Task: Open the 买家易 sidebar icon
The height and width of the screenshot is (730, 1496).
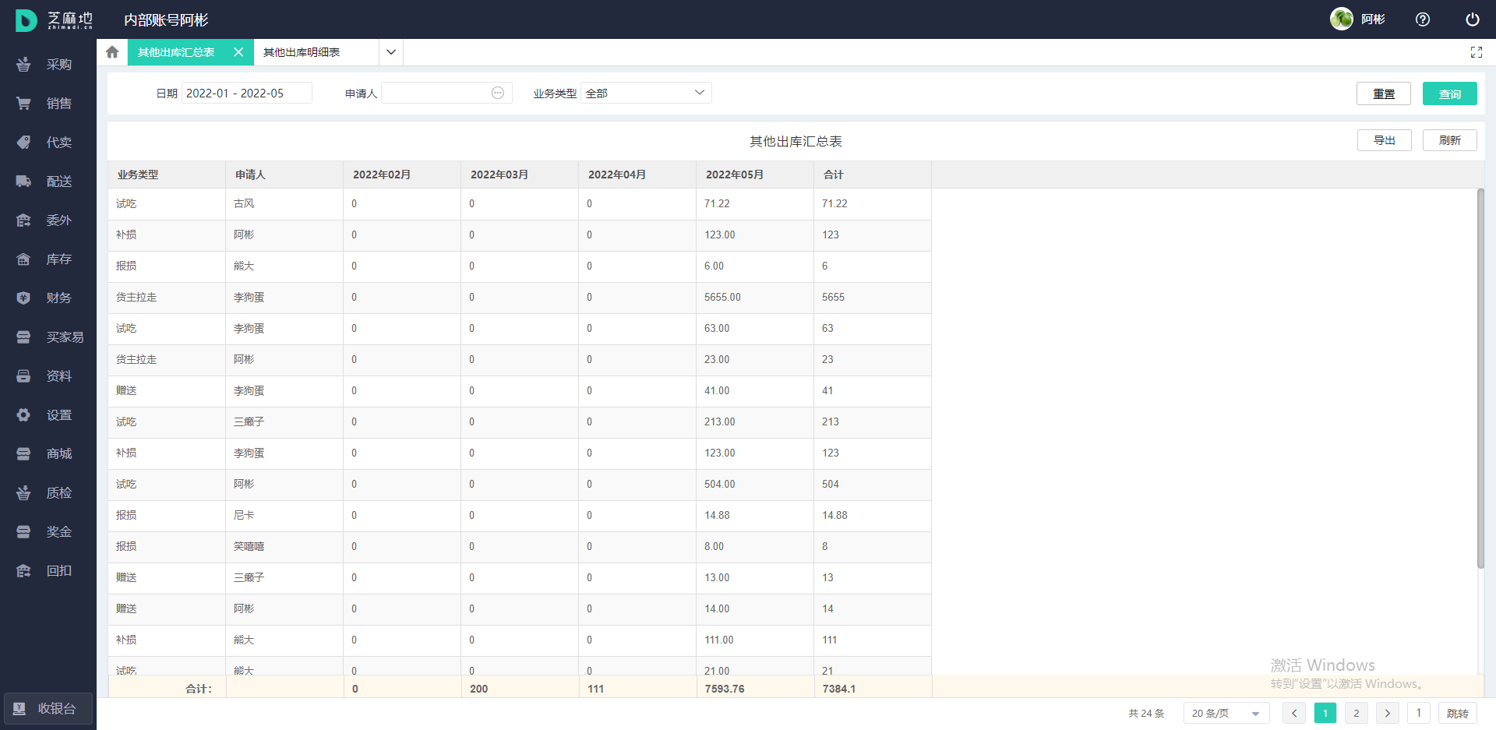Action: [23, 337]
